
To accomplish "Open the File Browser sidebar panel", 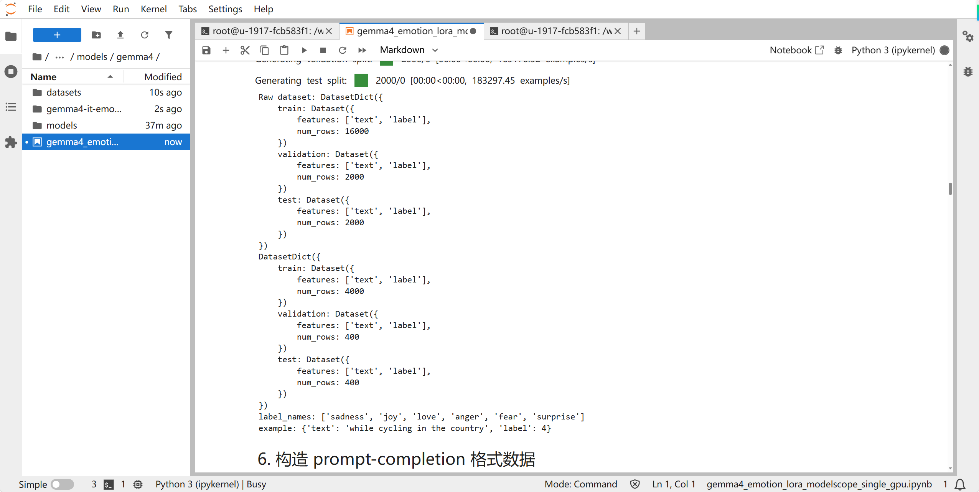I will pos(11,36).
